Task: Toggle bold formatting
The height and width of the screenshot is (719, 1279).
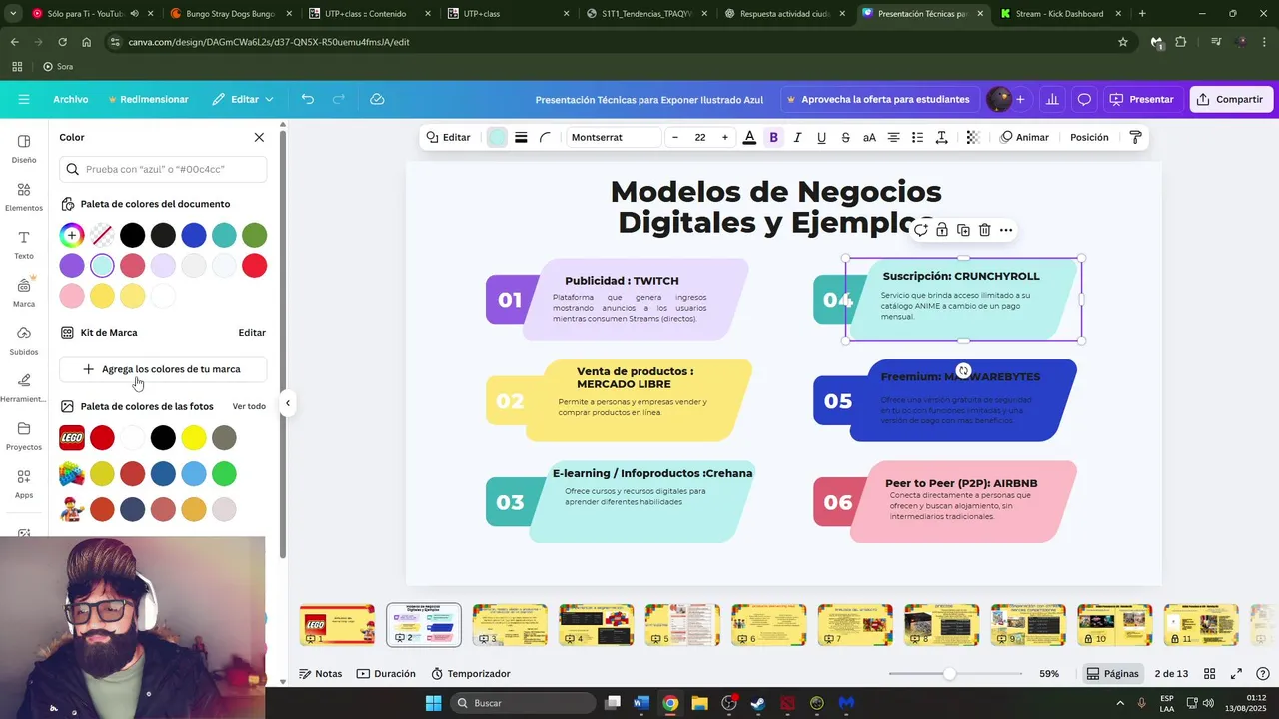Action: click(773, 137)
